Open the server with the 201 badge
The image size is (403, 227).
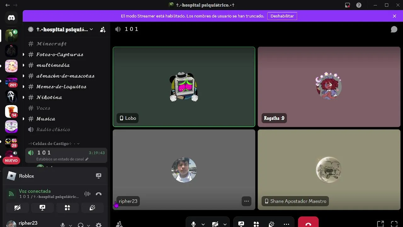(x=11, y=81)
